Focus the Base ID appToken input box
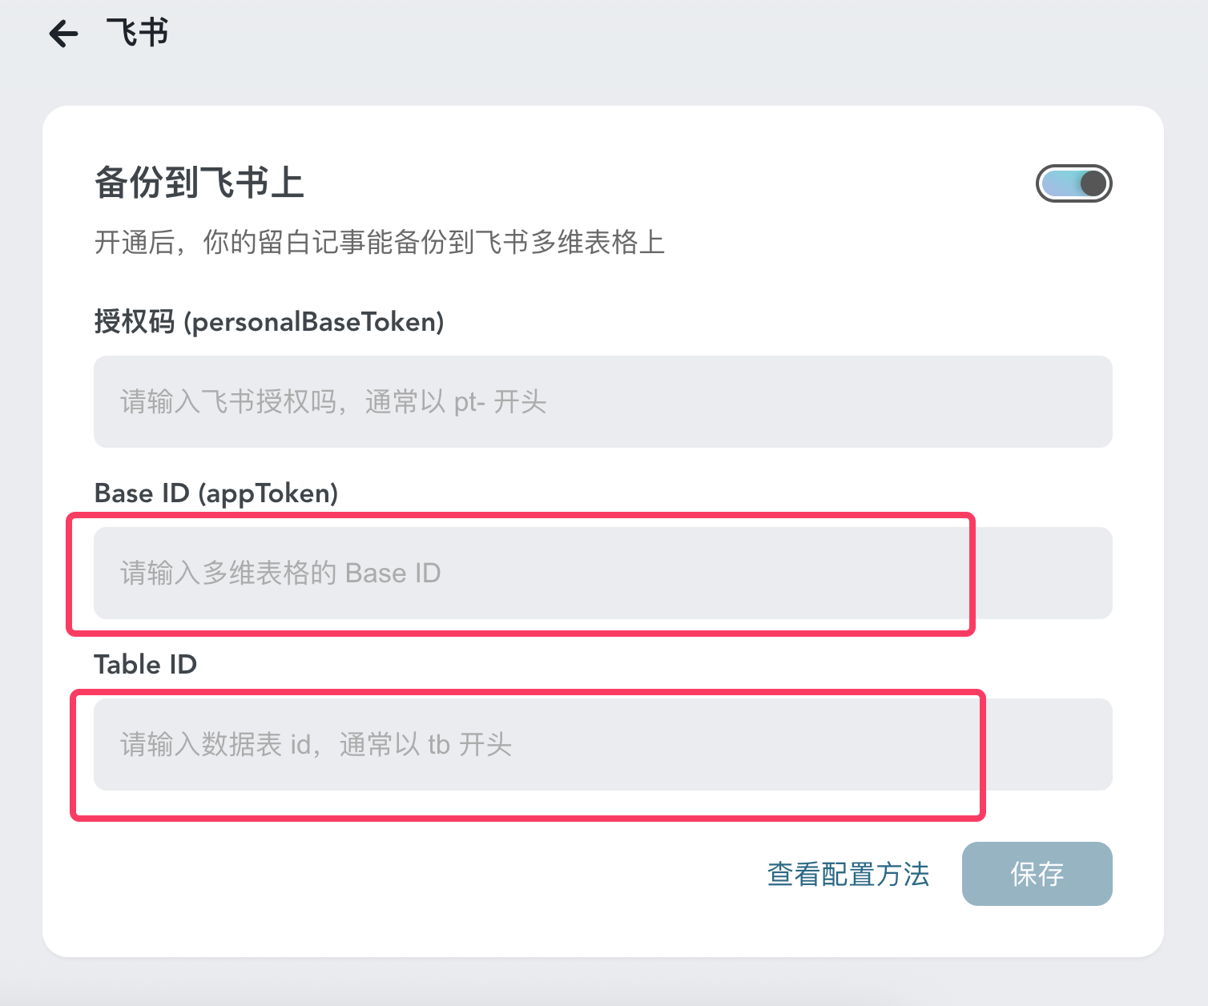 [x=602, y=573]
